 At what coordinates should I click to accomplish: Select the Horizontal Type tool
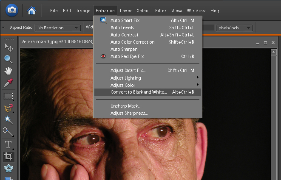tap(8, 145)
